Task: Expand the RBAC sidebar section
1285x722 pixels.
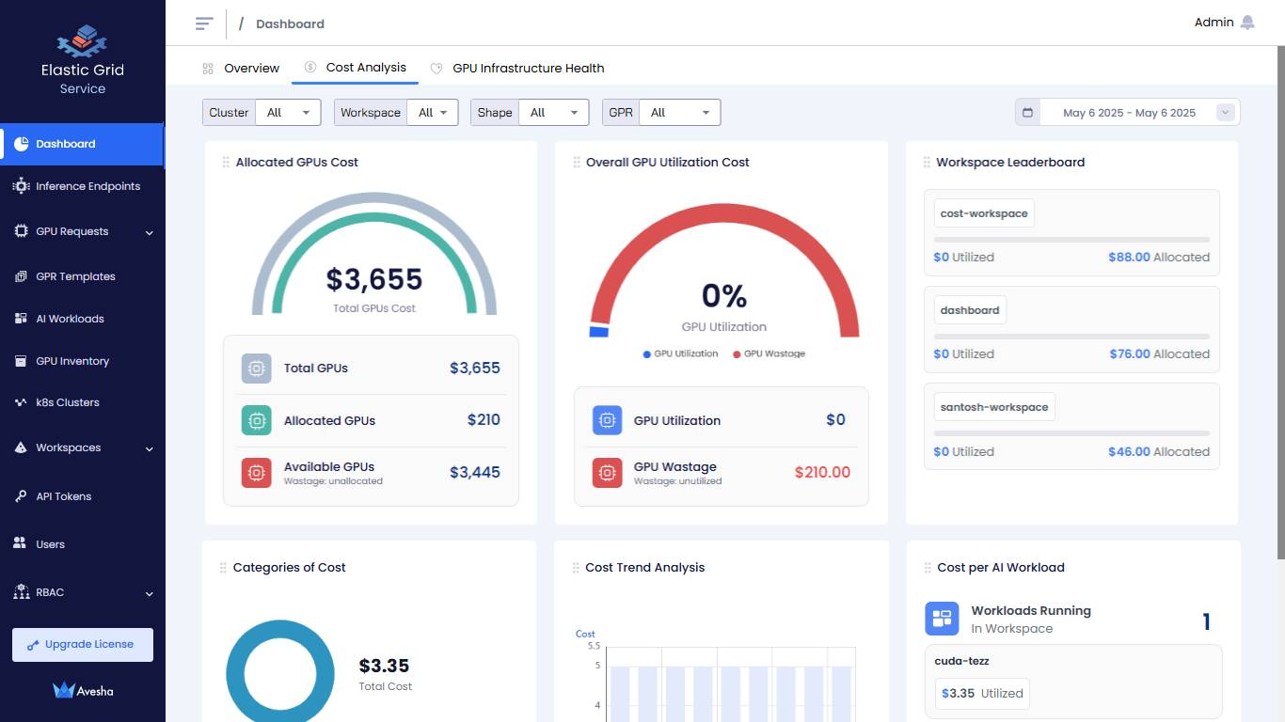Action: pos(150,593)
